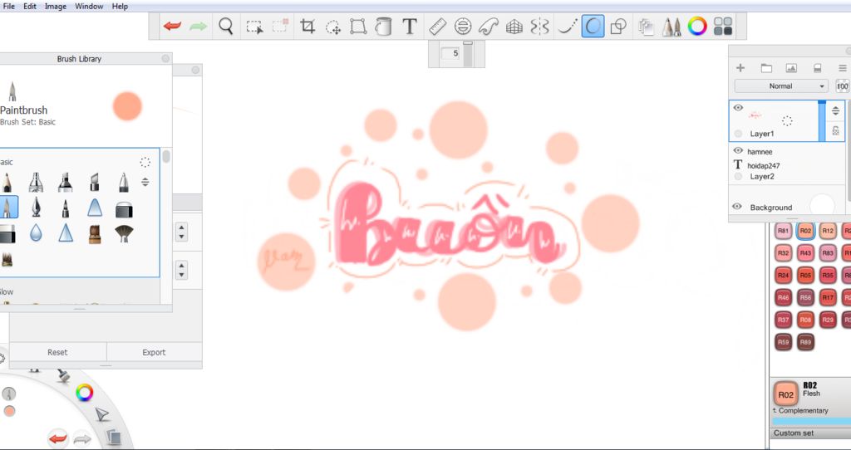Pick the R89 Copic color swatch
Screen dimensions: 851x450
click(x=805, y=342)
